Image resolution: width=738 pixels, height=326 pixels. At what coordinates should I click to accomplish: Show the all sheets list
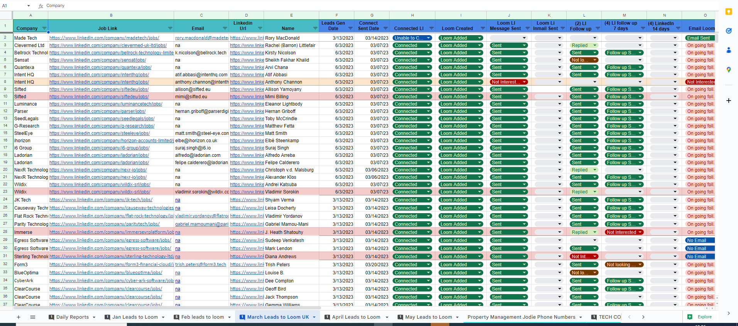pos(33,317)
